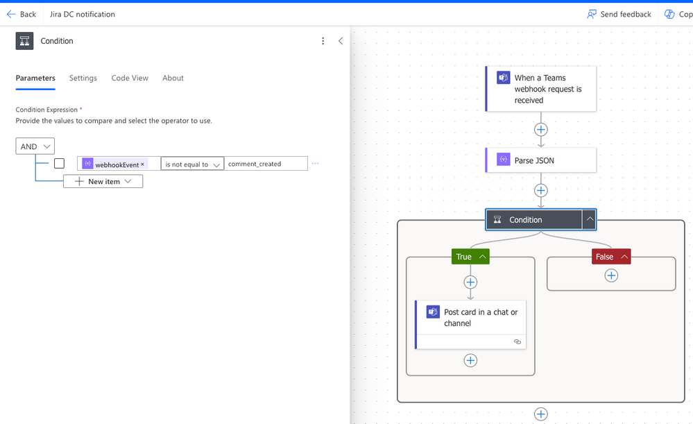Switch to the Settings tab
Screen dimensions: 693x424
pyautogui.click(x=83, y=78)
